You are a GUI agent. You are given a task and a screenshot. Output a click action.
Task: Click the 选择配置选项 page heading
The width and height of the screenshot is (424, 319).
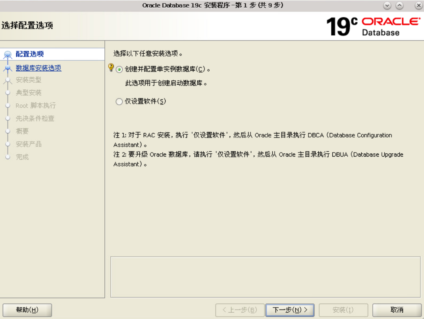(27, 25)
